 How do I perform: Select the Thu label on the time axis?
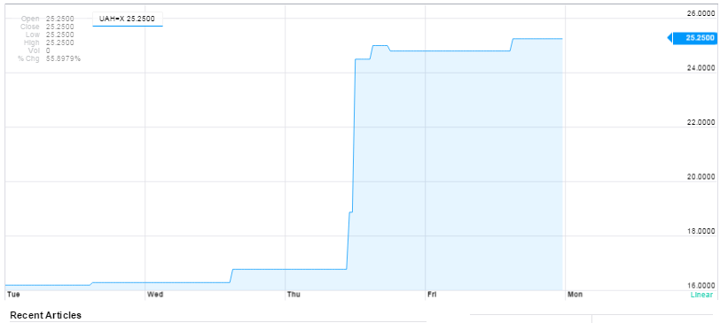click(294, 295)
